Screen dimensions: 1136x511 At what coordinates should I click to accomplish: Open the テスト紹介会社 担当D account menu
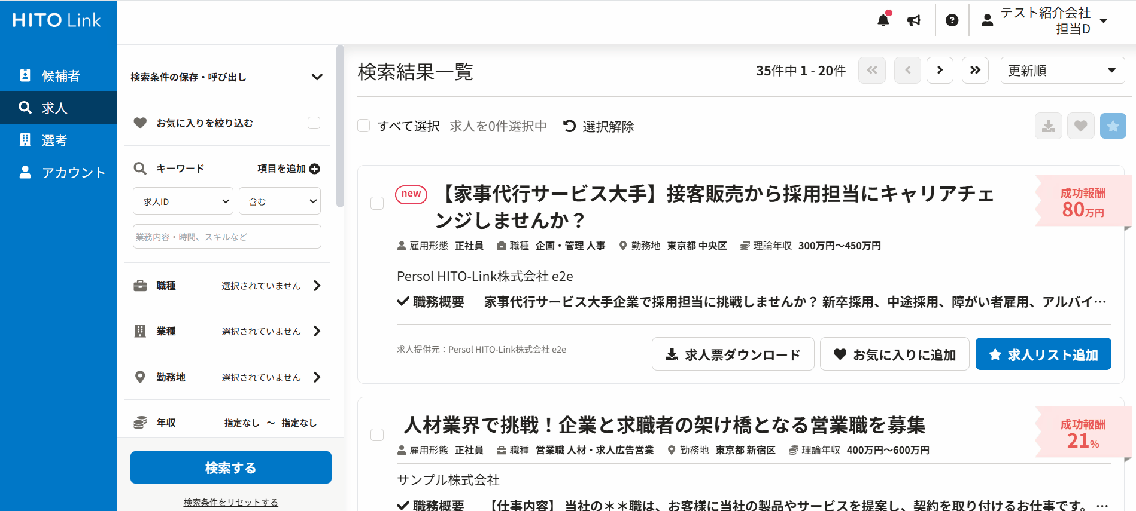pos(1044,20)
